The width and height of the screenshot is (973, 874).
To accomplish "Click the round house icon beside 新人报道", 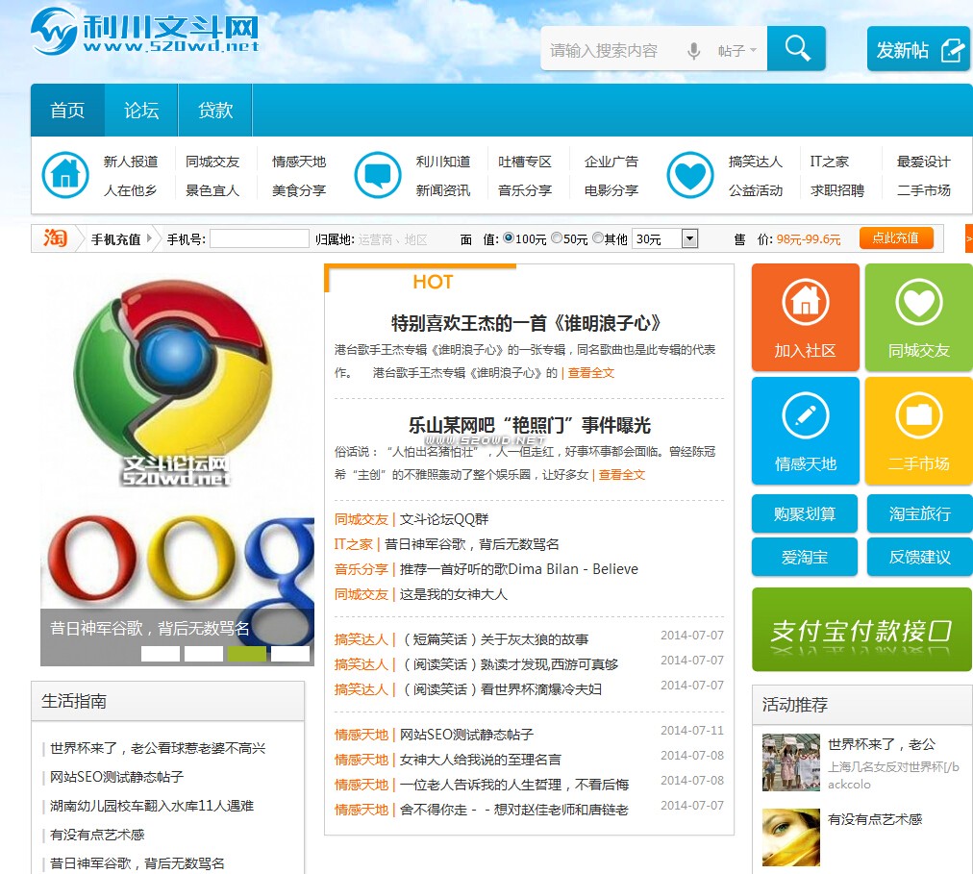I will (65, 175).
